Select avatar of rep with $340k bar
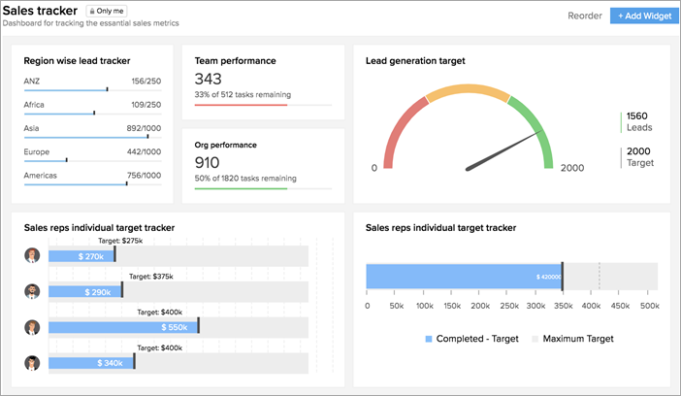This screenshot has width=681, height=396. 32,363
